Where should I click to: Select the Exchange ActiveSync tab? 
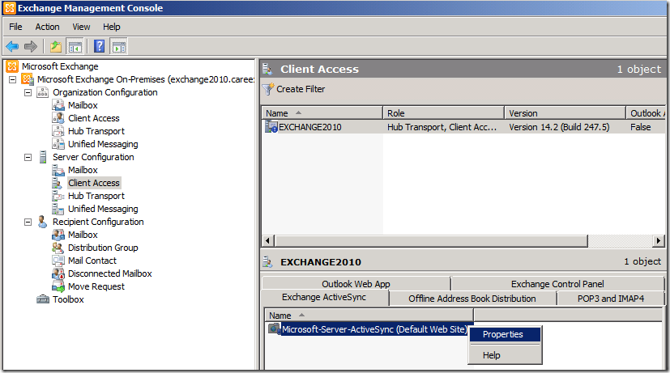[x=324, y=298]
